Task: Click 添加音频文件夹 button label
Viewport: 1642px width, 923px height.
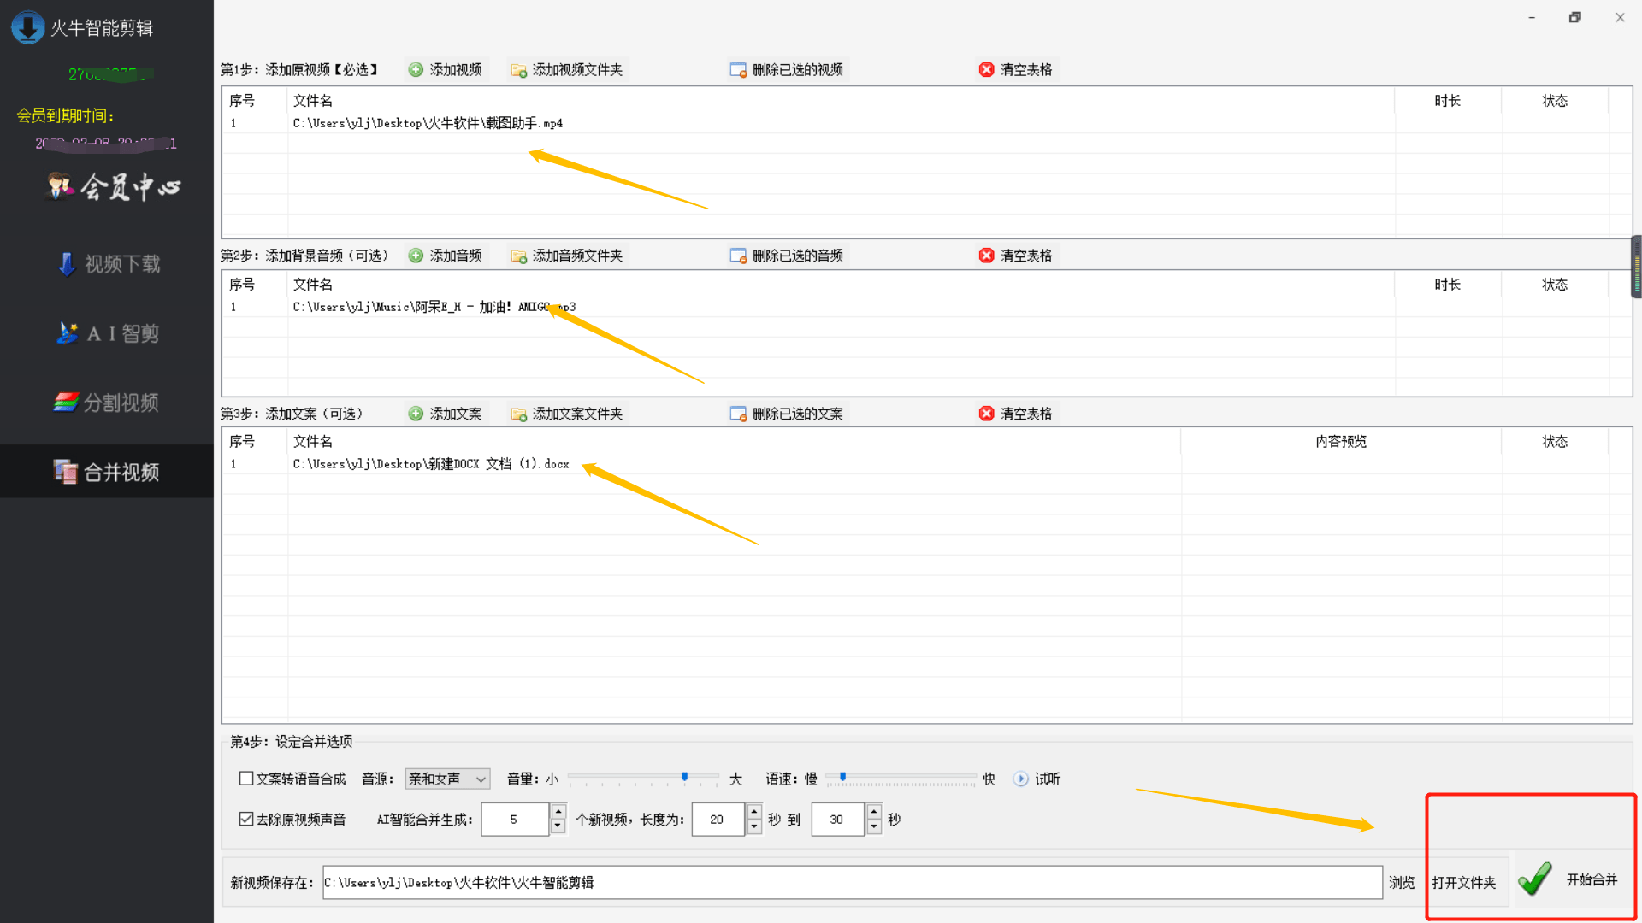Action: pyautogui.click(x=577, y=256)
